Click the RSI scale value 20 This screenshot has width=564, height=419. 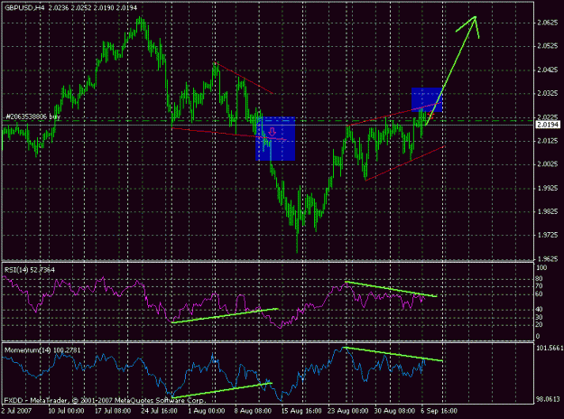point(539,325)
